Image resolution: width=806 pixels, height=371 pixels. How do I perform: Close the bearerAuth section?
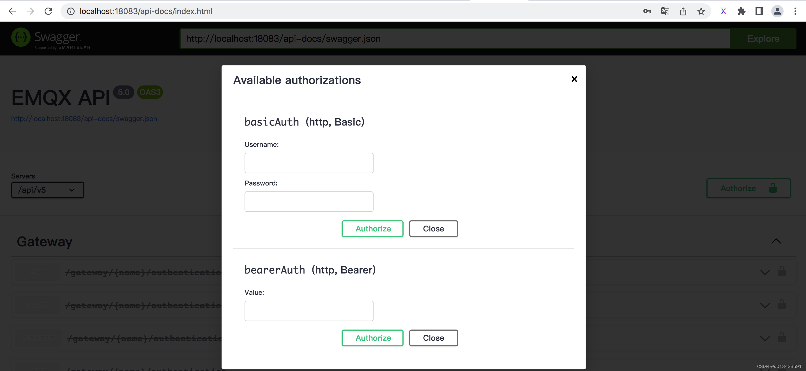click(x=433, y=338)
